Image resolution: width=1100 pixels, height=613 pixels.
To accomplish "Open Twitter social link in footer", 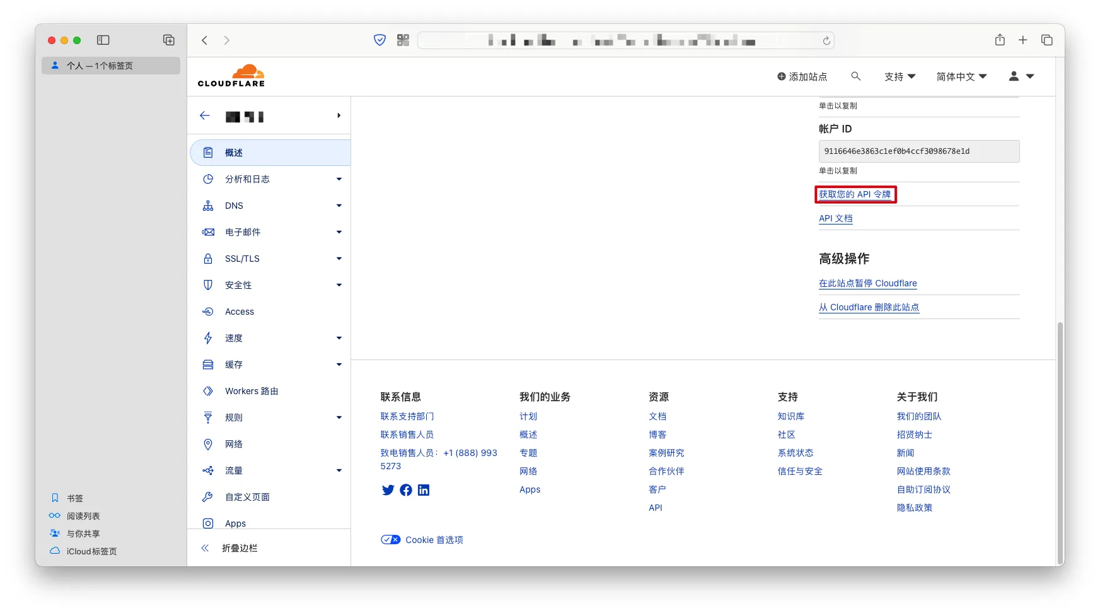I will (388, 490).
